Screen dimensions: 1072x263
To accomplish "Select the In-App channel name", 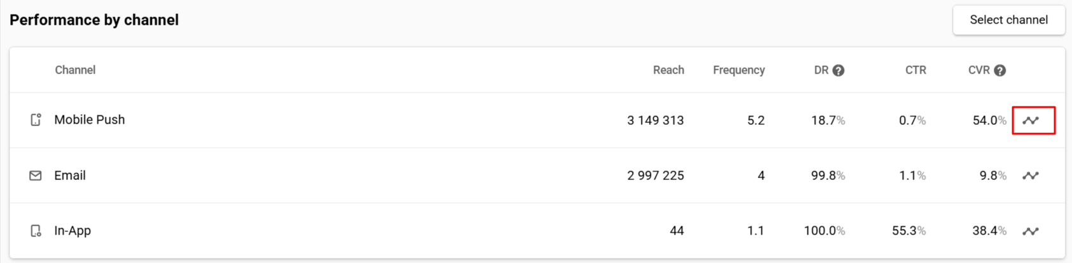I will 72,231.
